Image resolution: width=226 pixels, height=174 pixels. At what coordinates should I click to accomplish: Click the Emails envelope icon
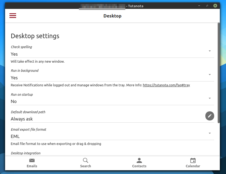point(32,161)
